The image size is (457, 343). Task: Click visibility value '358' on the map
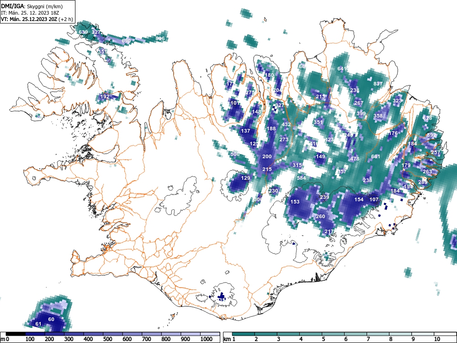click(378, 116)
